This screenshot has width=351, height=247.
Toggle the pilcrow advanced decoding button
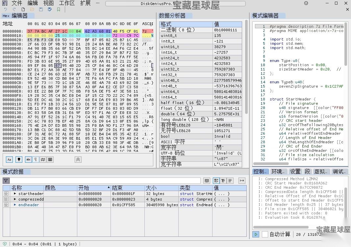point(36,160)
